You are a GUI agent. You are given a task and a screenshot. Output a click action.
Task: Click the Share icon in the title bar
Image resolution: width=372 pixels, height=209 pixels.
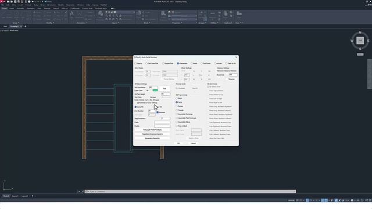point(46,1)
